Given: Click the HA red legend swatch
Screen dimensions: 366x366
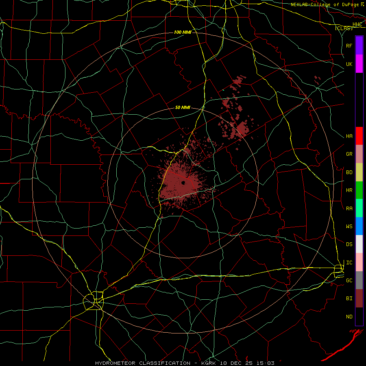Looking at the screenshot, I should pyautogui.click(x=359, y=136).
